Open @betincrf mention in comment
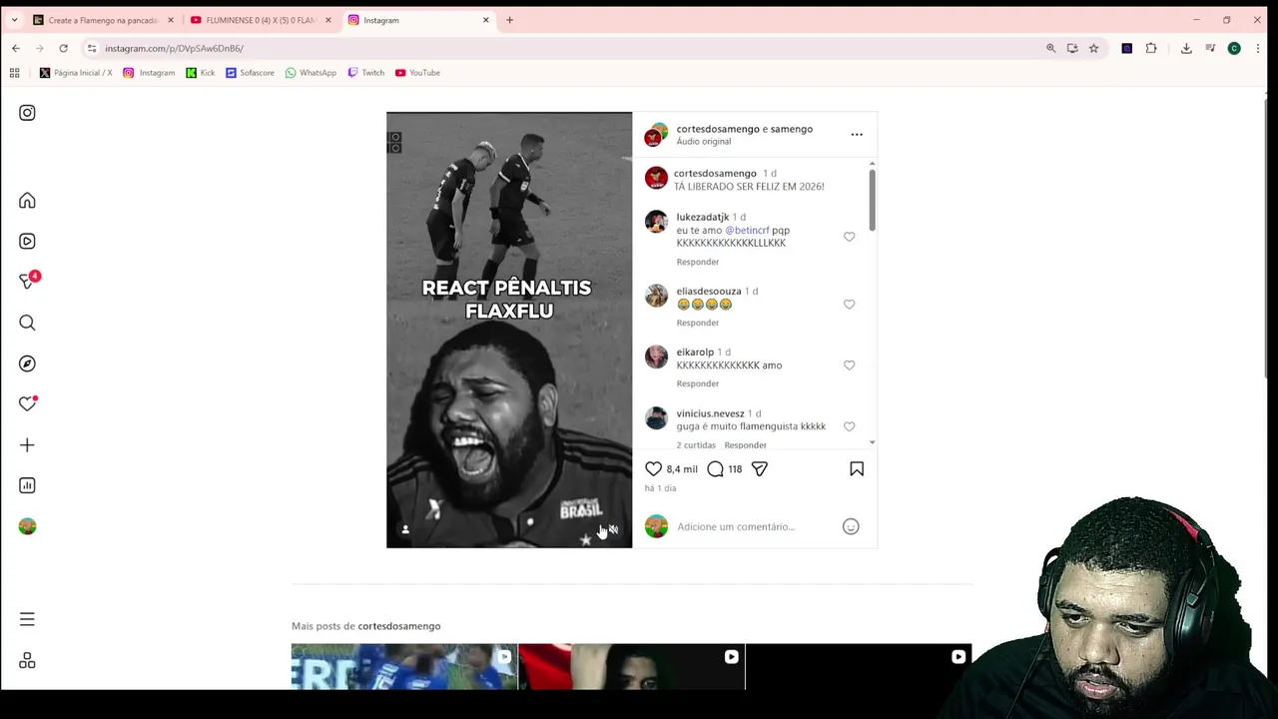 747,230
